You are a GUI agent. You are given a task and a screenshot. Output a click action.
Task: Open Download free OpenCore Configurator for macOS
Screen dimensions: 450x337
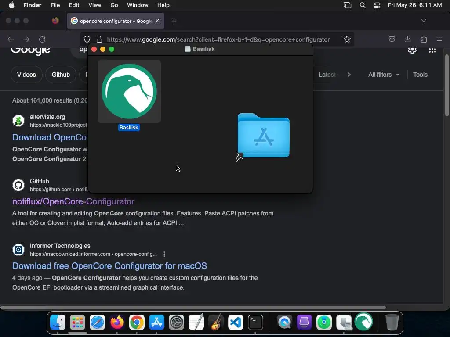[109, 266]
